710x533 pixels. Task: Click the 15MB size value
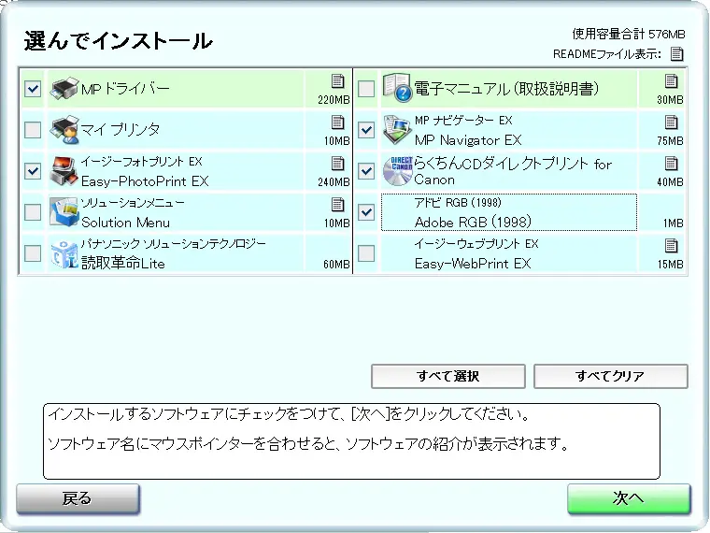(x=670, y=265)
